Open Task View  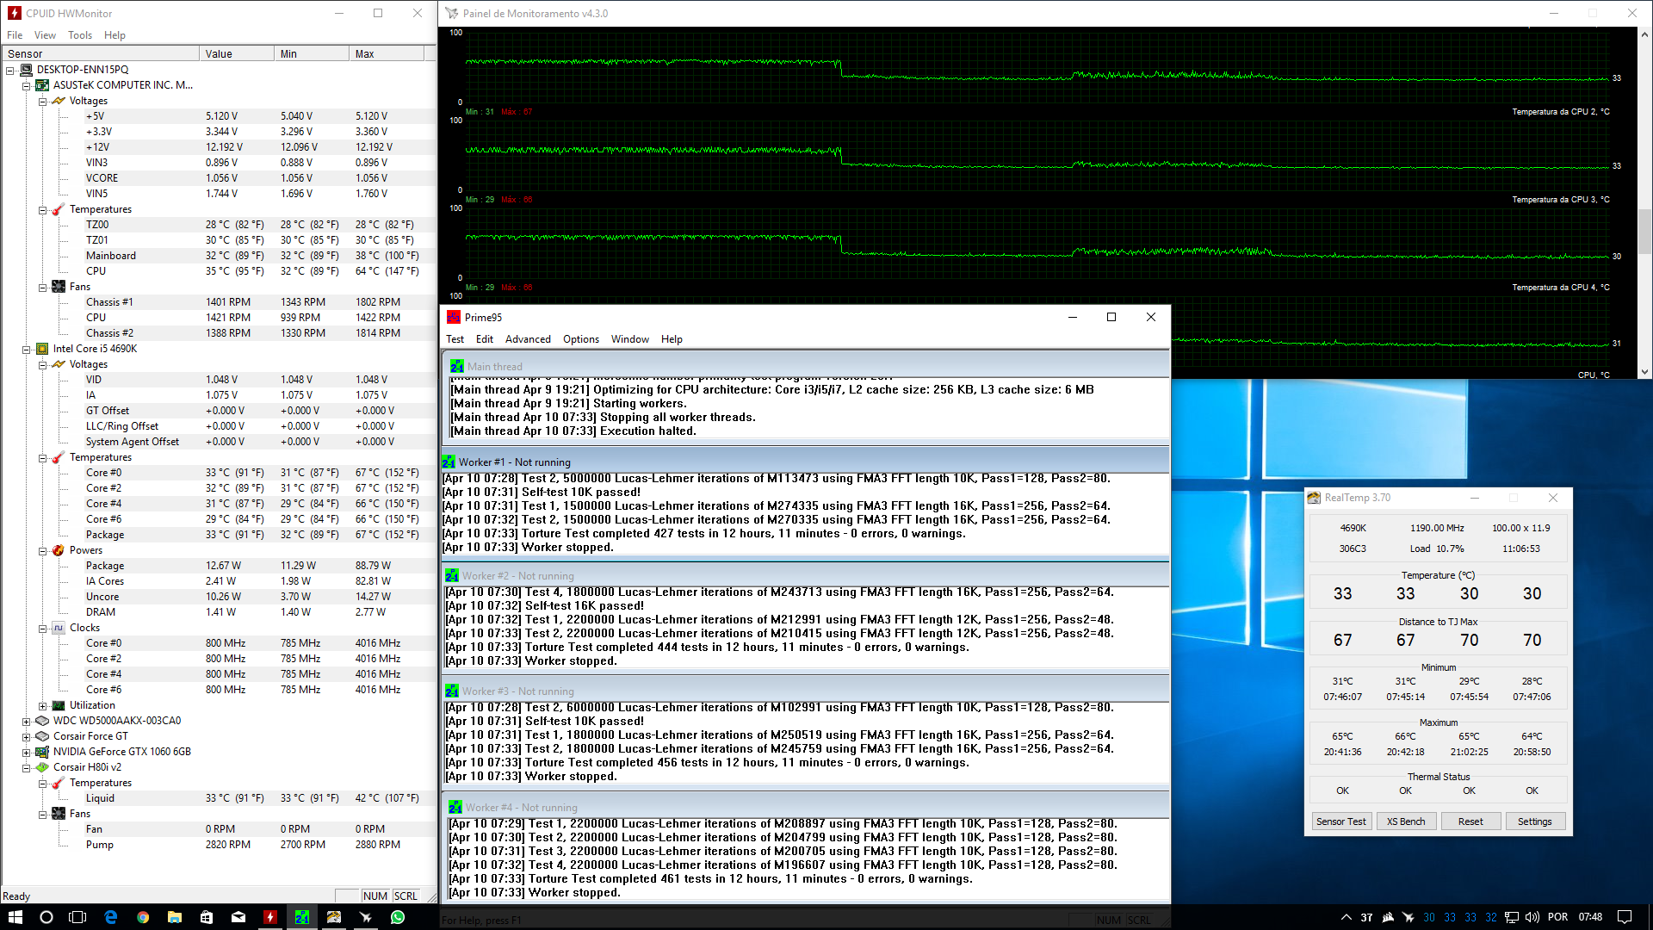pyautogui.click(x=78, y=917)
